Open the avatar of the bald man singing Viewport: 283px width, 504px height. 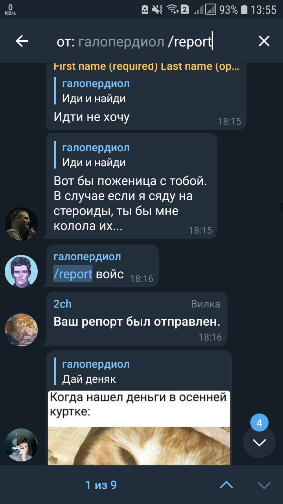click(21, 224)
